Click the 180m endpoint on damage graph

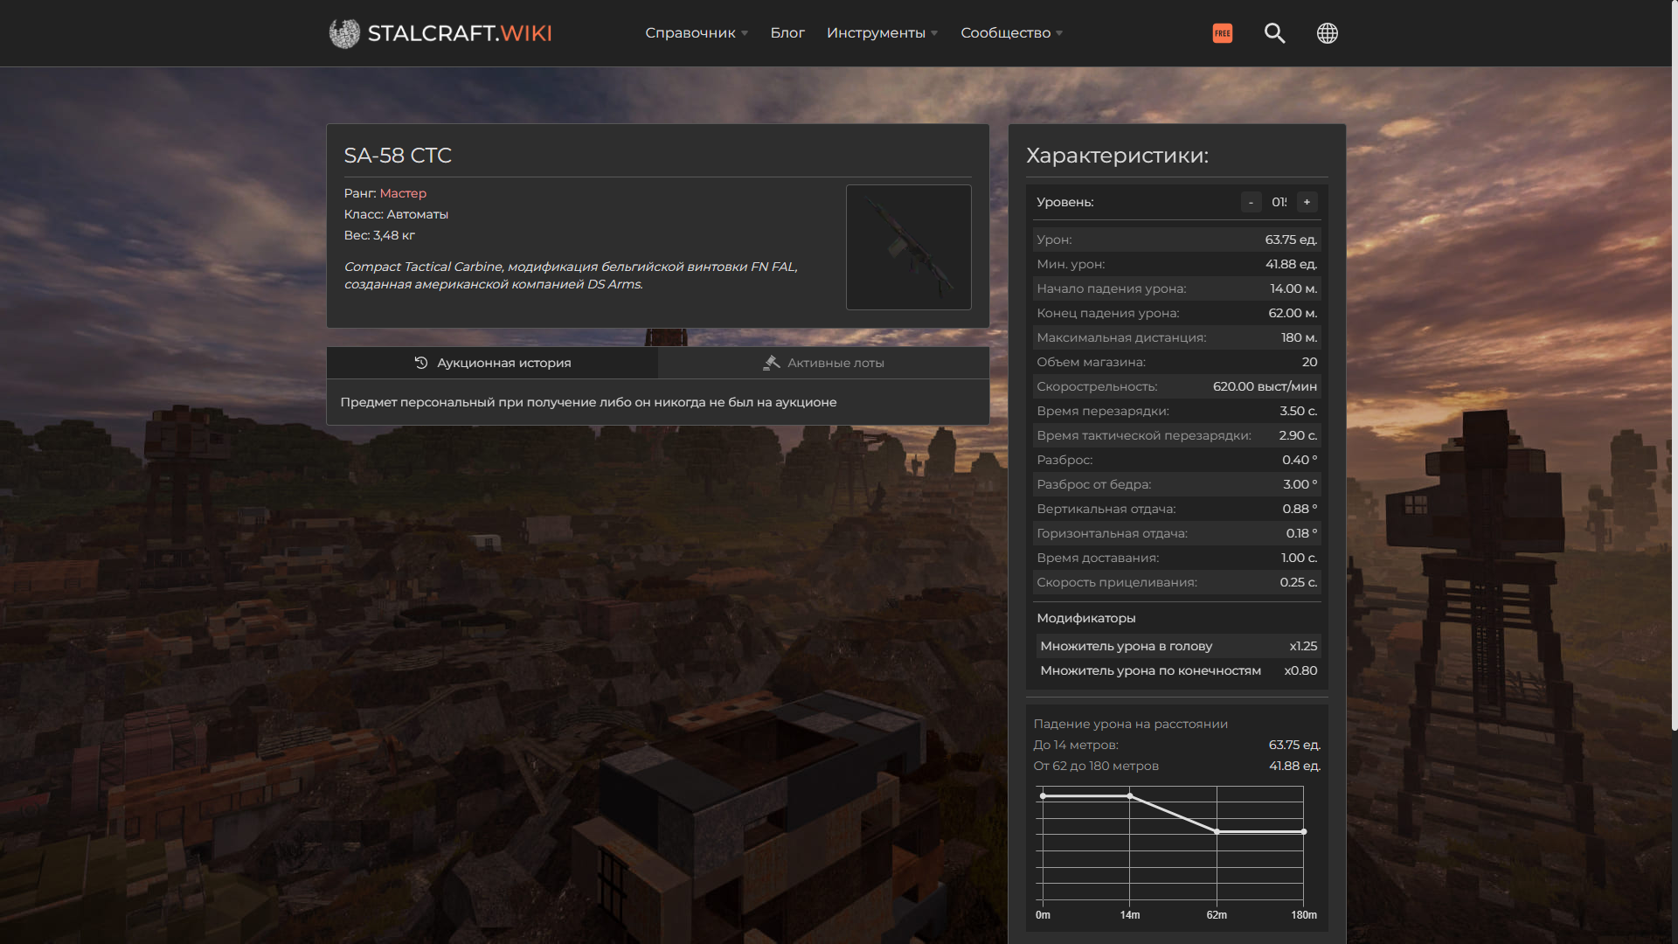1304,832
